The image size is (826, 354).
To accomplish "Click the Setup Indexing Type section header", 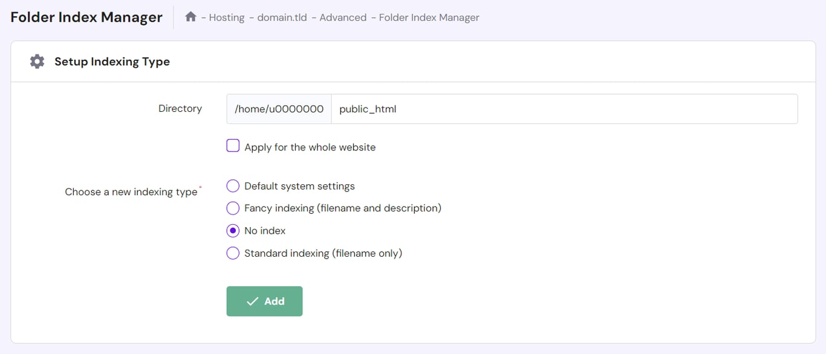I will tap(112, 61).
